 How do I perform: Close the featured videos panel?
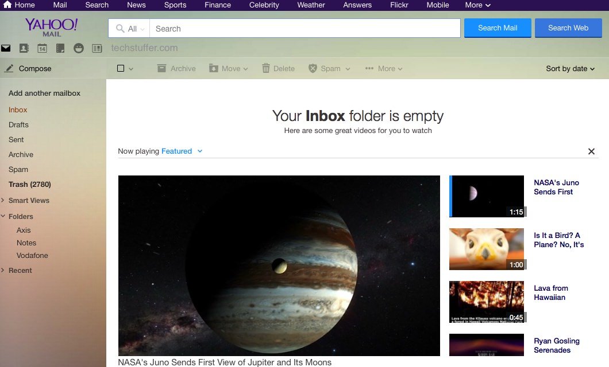pos(591,151)
